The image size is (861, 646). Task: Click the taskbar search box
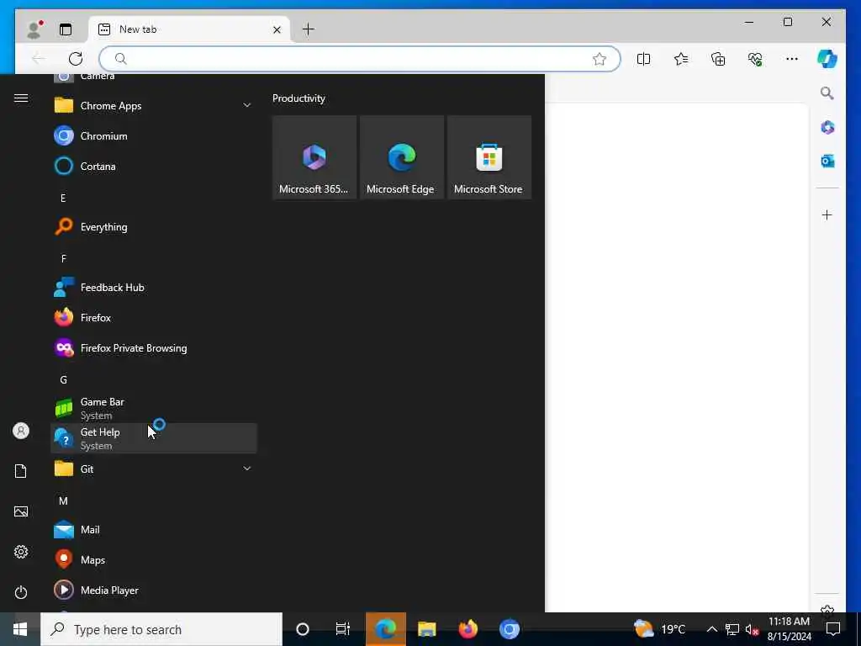click(161, 629)
